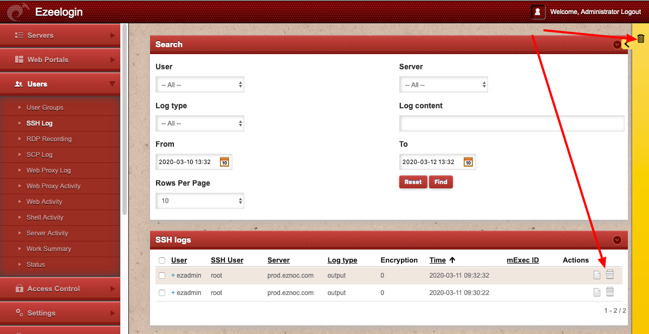Viewport: 649px width, 334px height.
Task: Open Web Activity in sidebar
Action: click(44, 202)
